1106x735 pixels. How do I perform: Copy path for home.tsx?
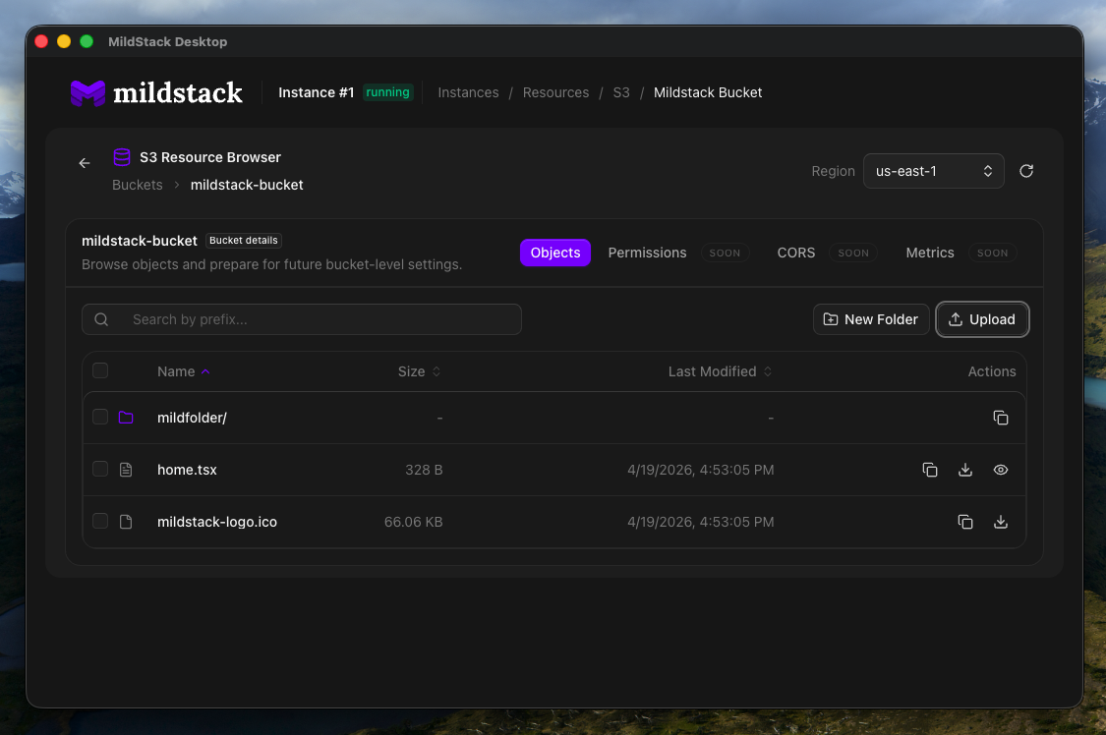[x=930, y=470]
